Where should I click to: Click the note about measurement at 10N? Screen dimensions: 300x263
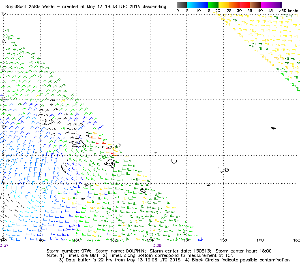[x=168, y=256]
